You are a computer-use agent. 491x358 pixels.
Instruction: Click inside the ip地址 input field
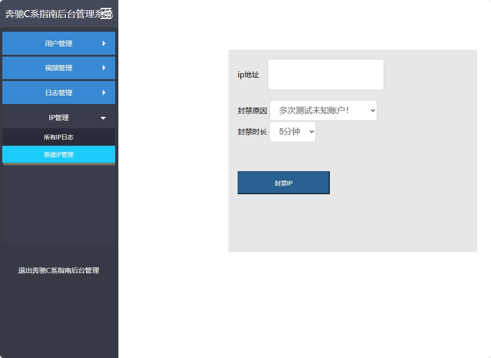click(325, 74)
